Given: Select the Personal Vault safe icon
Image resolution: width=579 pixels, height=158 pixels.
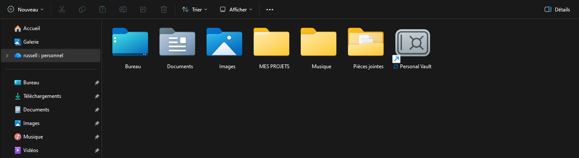Looking at the screenshot, I should (x=413, y=43).
